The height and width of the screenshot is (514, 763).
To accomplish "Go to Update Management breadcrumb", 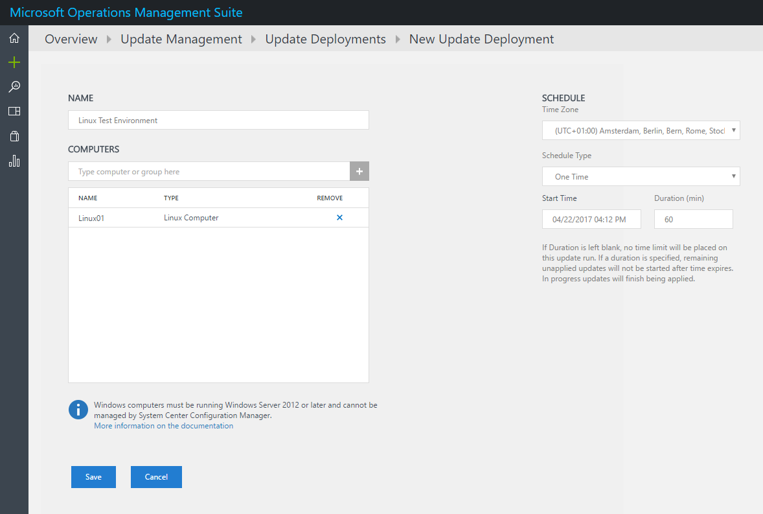I will click(181, 39).
